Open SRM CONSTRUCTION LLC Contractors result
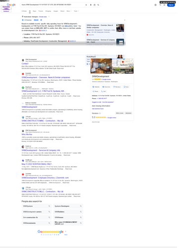The width and height of the screenshot is (179, 248). pos(42,191)
